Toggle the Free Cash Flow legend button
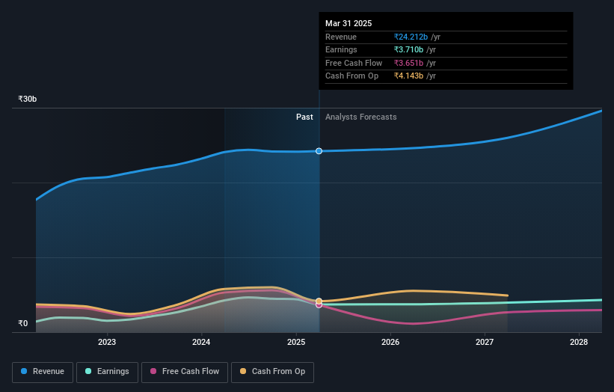 pyautogui.click(x=185, y=372)
